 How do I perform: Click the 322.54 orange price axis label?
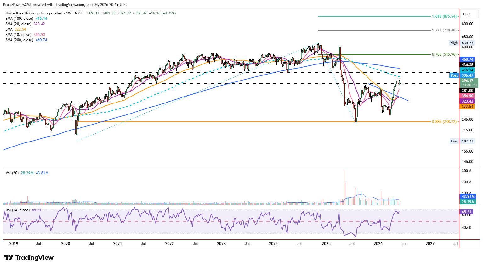[468, 107]
